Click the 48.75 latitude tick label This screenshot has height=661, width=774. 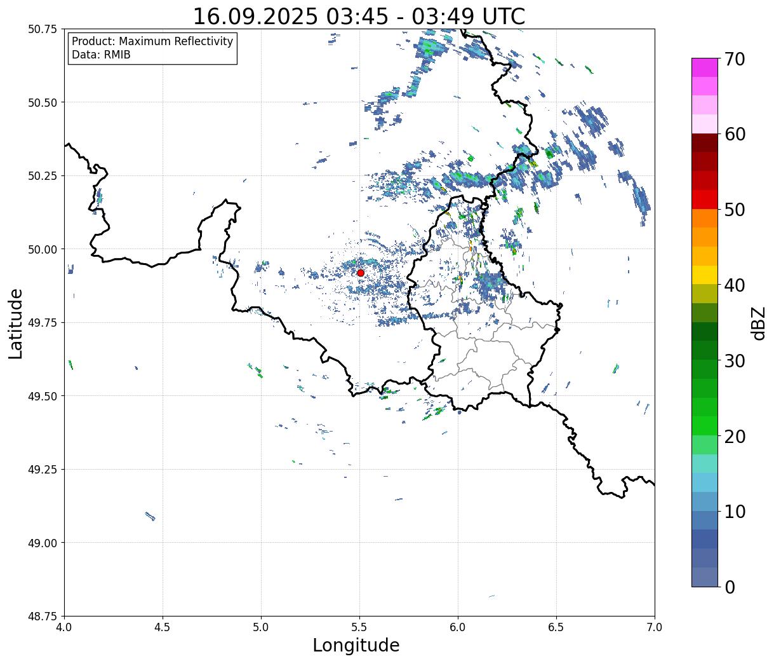pyautogui.click(x=43, y=617)
